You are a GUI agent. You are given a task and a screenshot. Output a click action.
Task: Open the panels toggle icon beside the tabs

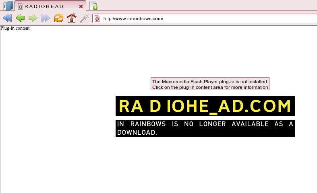(8, 6)
